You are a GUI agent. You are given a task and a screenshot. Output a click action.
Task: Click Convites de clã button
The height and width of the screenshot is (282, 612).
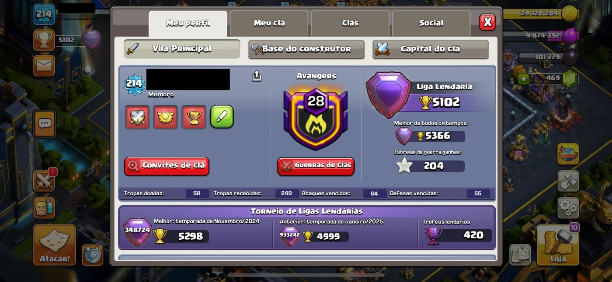[167, 166]
